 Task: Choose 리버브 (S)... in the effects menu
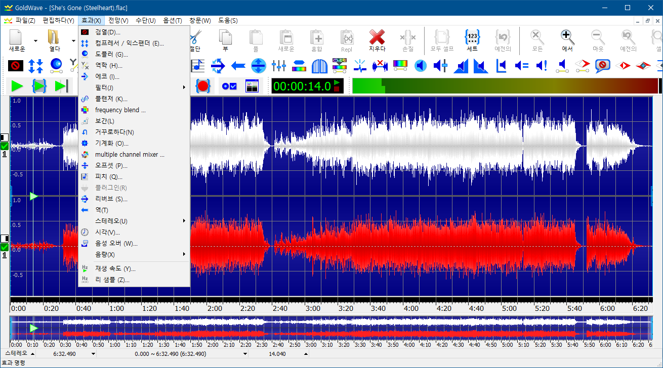(x=134, y=199)
